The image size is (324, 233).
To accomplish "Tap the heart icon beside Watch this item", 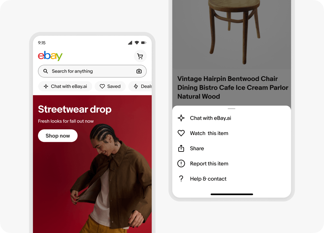I will click(181, 133).
